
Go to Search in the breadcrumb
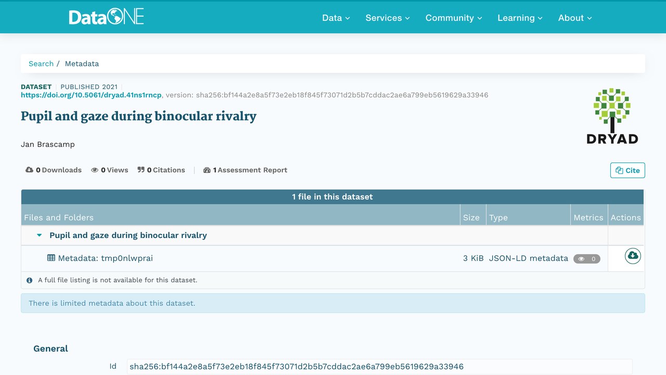pos(41,64)
